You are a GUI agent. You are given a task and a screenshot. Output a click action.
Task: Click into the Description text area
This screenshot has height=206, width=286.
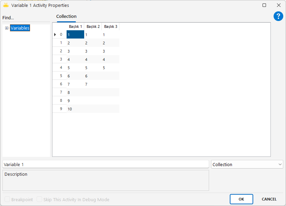[105, 180]
